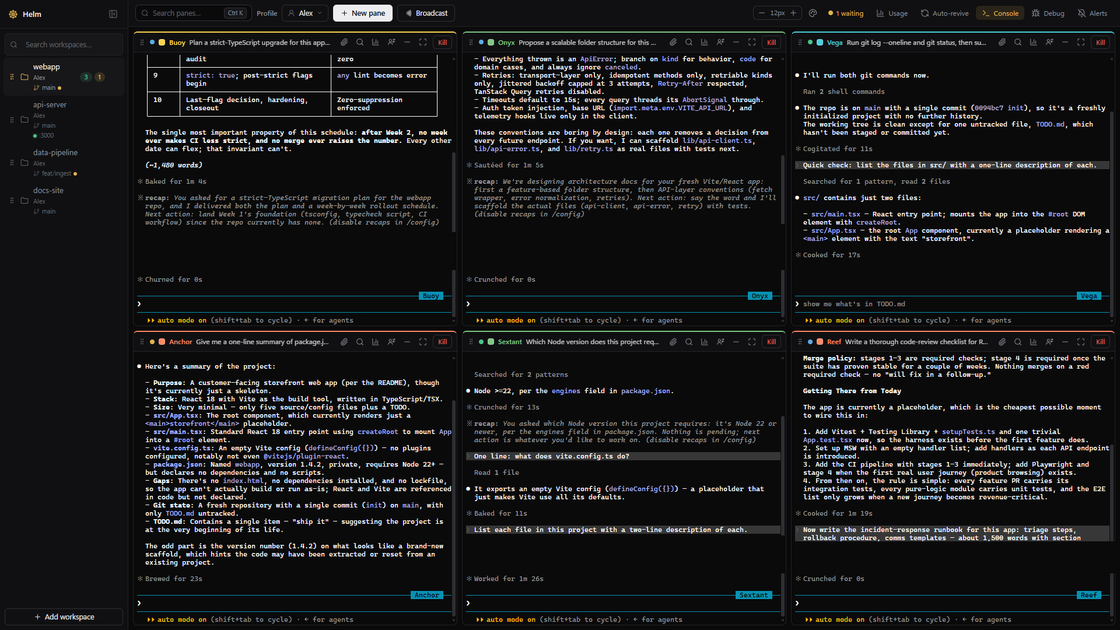Minimize the Buoy pane

point(407,42)
